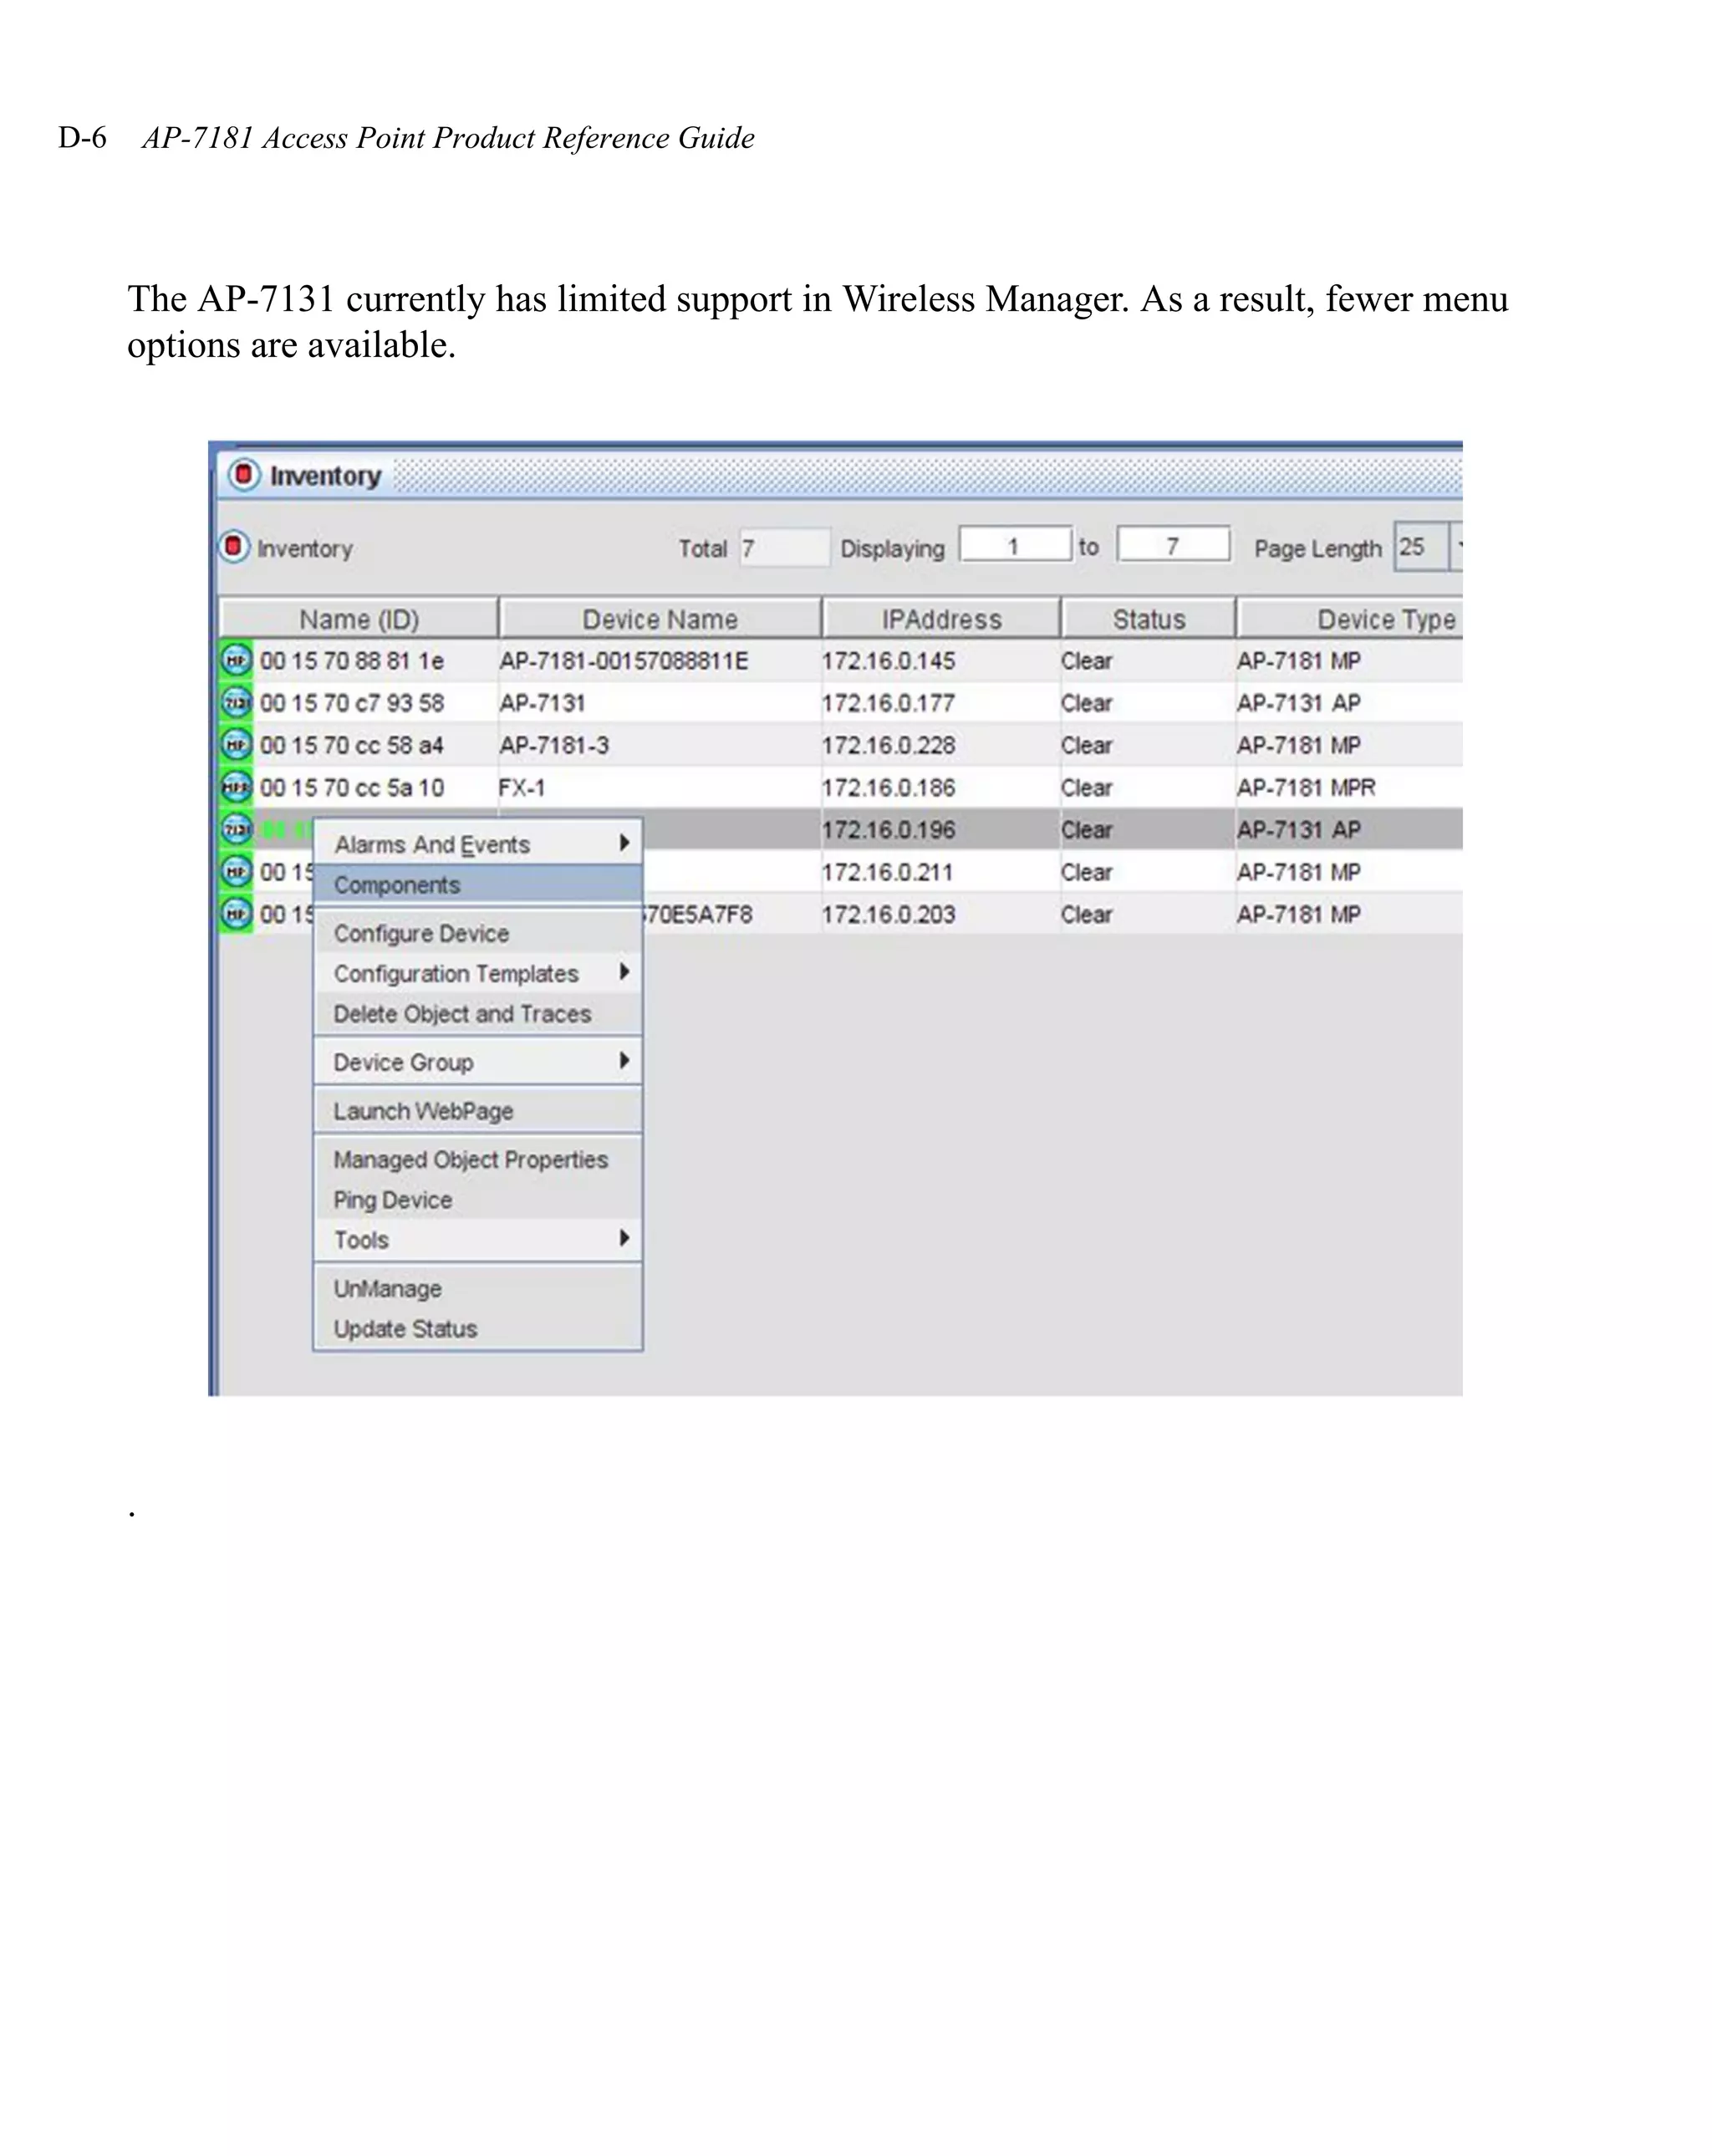The width and height of the screenshot is (1712, 2156).
Task: Sort by Device Type column header
Action: coord(1350,618)
